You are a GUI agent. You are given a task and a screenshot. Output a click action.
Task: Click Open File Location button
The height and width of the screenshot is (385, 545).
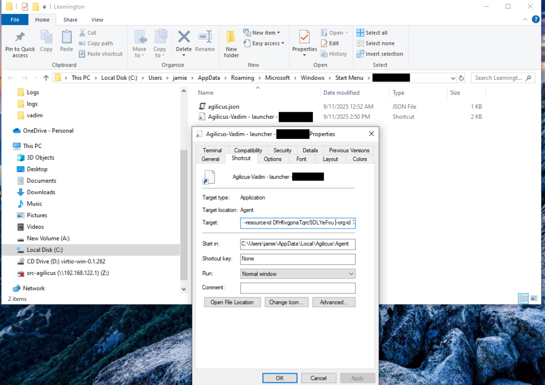pyautogui.click(x=232, y=302)
